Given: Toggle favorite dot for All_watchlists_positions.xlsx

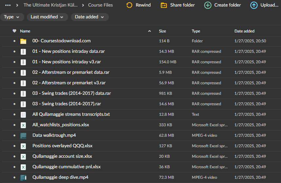Looking at the screenshot, I should (14, 125).
